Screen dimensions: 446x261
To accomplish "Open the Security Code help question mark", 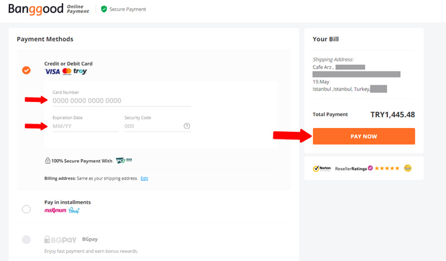I will (187, 126).
